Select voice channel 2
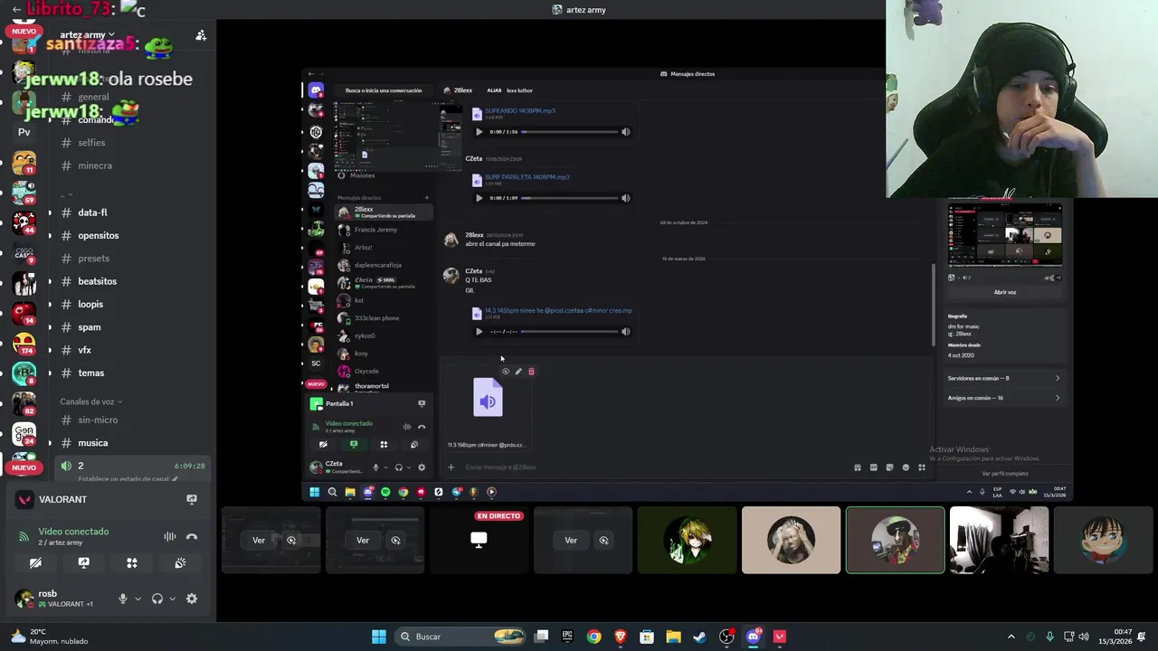The height and width of the screenshot is (651, 1158). point(131,466)
